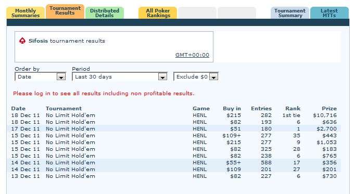Select the 14 Dec 11 588 entries row
The width and height of the screenshot is (355, 194).
(174, 163)
